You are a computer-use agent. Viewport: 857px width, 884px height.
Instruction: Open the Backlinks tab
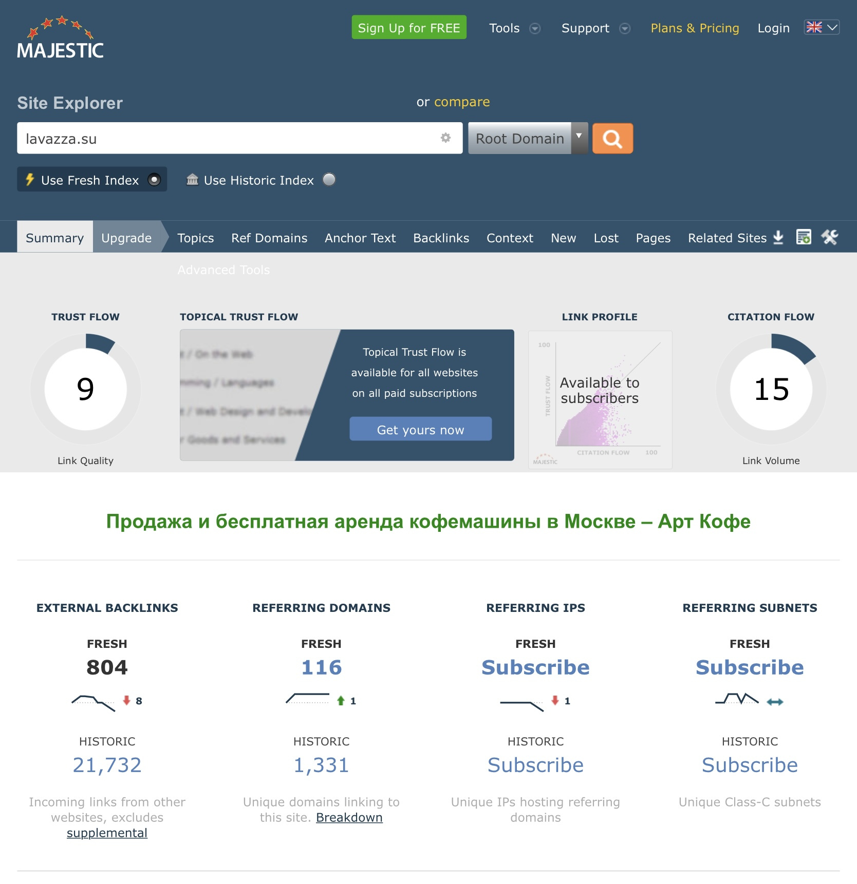click(x=441, y=238)
